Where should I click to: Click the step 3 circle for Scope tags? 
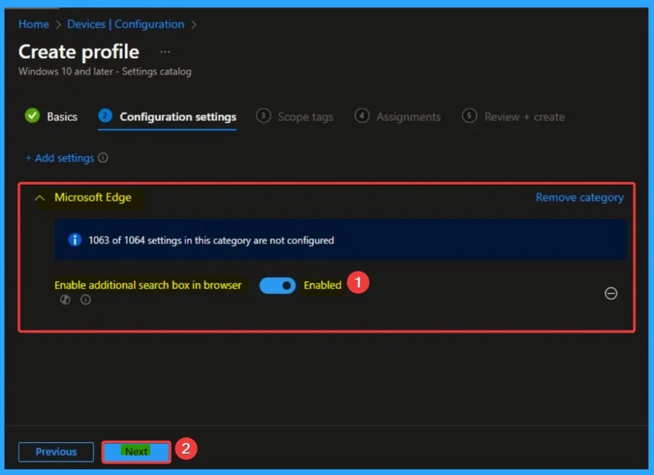coord(263,116)
